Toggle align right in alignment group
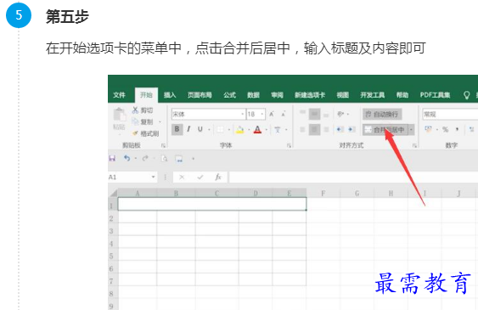The height and width of the screenshot is (310, 478). [x=326, y=130]
